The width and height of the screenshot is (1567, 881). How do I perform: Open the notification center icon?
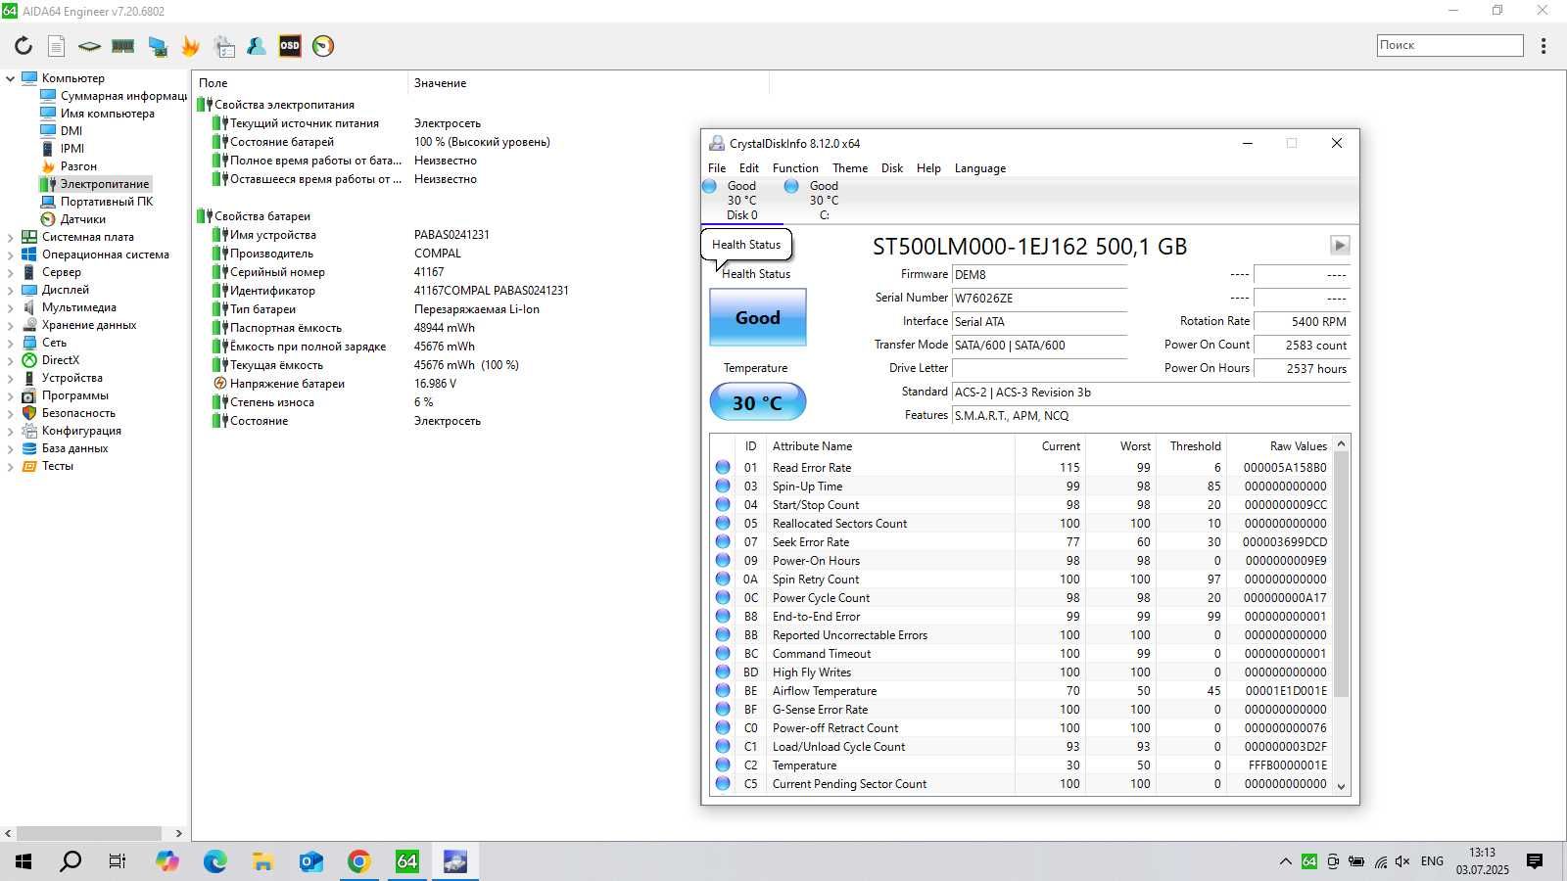[x=1535, y=861]
